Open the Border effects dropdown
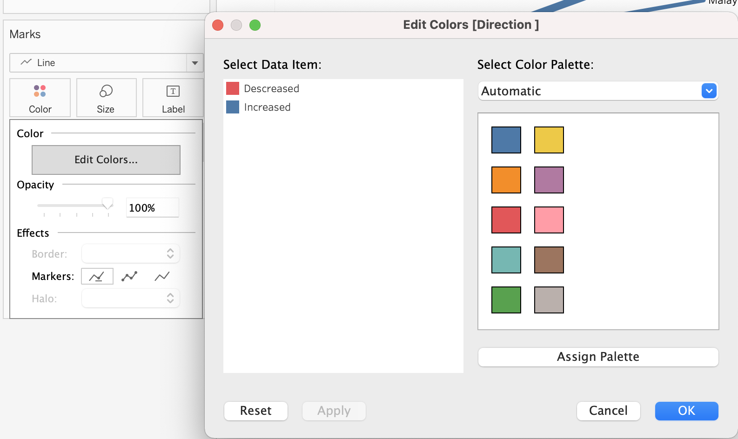Screen dimensions: 738x439 tap(131, 254)
